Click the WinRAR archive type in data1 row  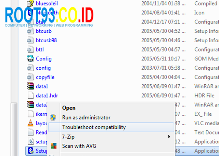pos(207,86)
